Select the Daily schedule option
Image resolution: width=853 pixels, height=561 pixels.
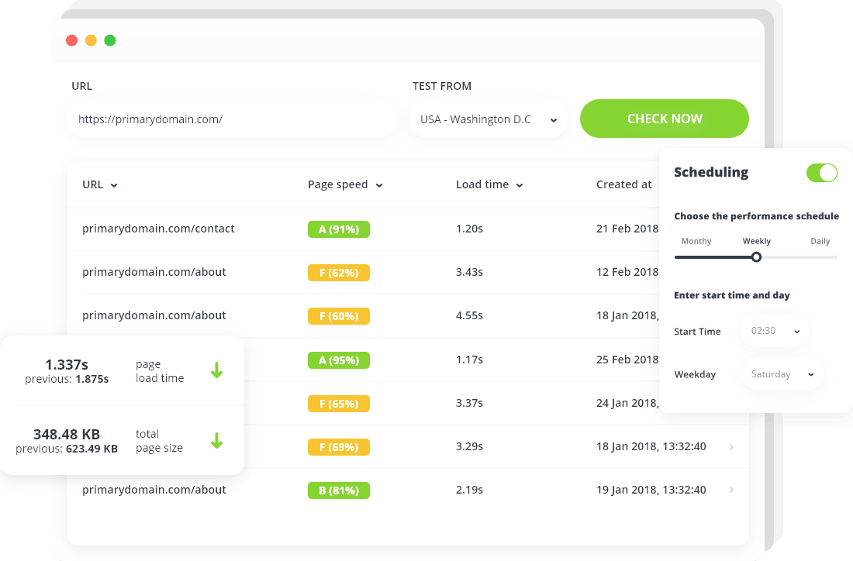(x=820, y=241)
